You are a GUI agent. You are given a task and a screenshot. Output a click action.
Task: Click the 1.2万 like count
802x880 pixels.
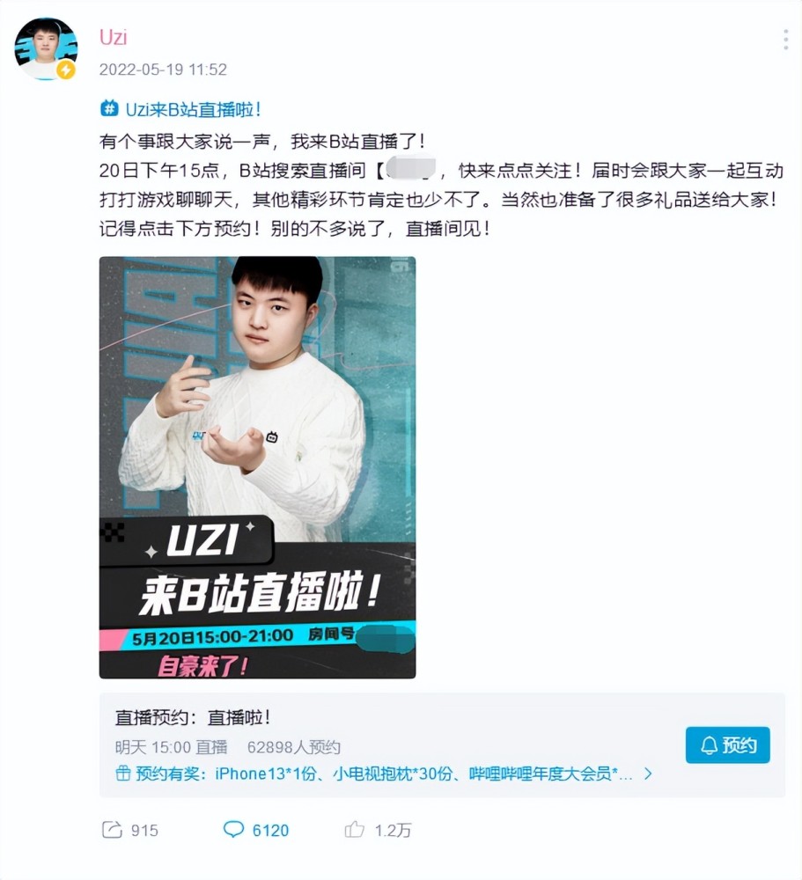[x=393, y=830]
